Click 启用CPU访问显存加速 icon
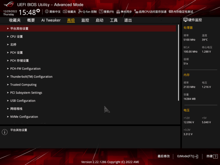 (136, 11)
